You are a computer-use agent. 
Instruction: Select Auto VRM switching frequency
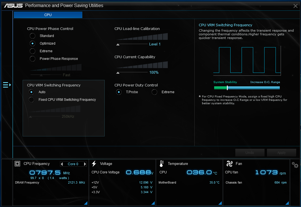click(x=31, y=92)
